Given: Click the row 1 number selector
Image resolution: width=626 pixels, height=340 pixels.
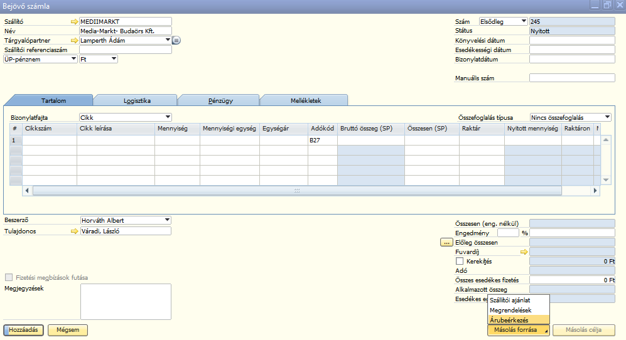Looking at the screenshot, I should (x=16, y=140).
